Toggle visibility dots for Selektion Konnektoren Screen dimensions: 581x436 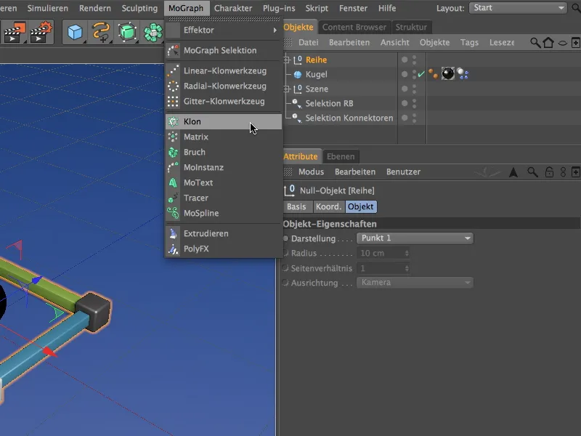(x=414, y=118)
